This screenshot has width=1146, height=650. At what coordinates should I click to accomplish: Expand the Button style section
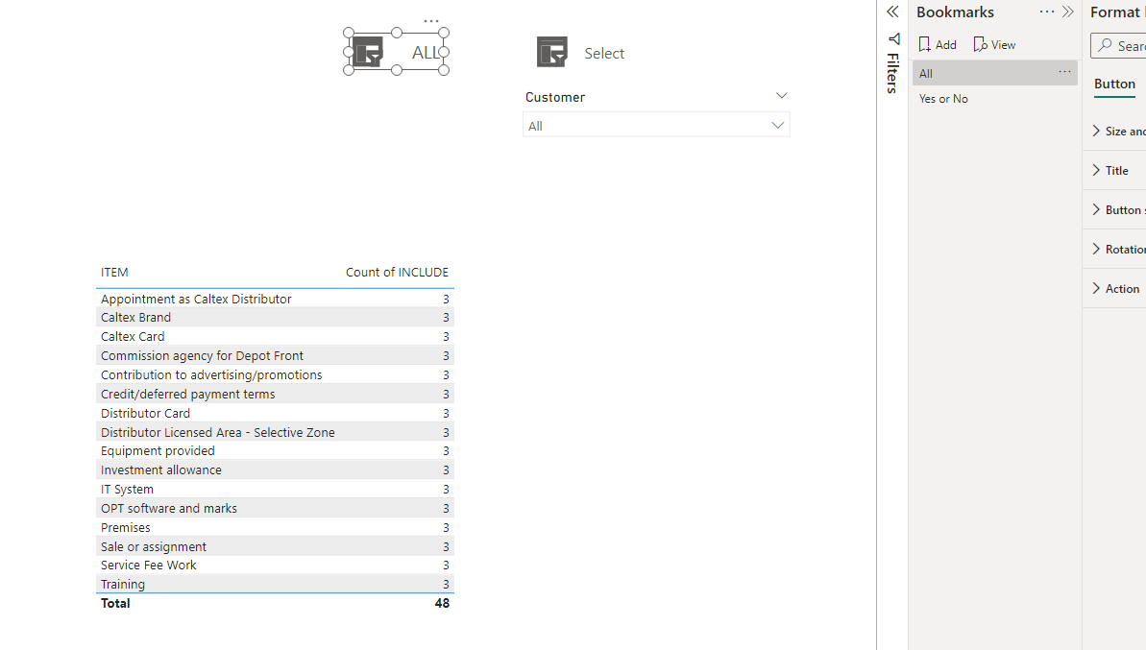coord(1096,209)
